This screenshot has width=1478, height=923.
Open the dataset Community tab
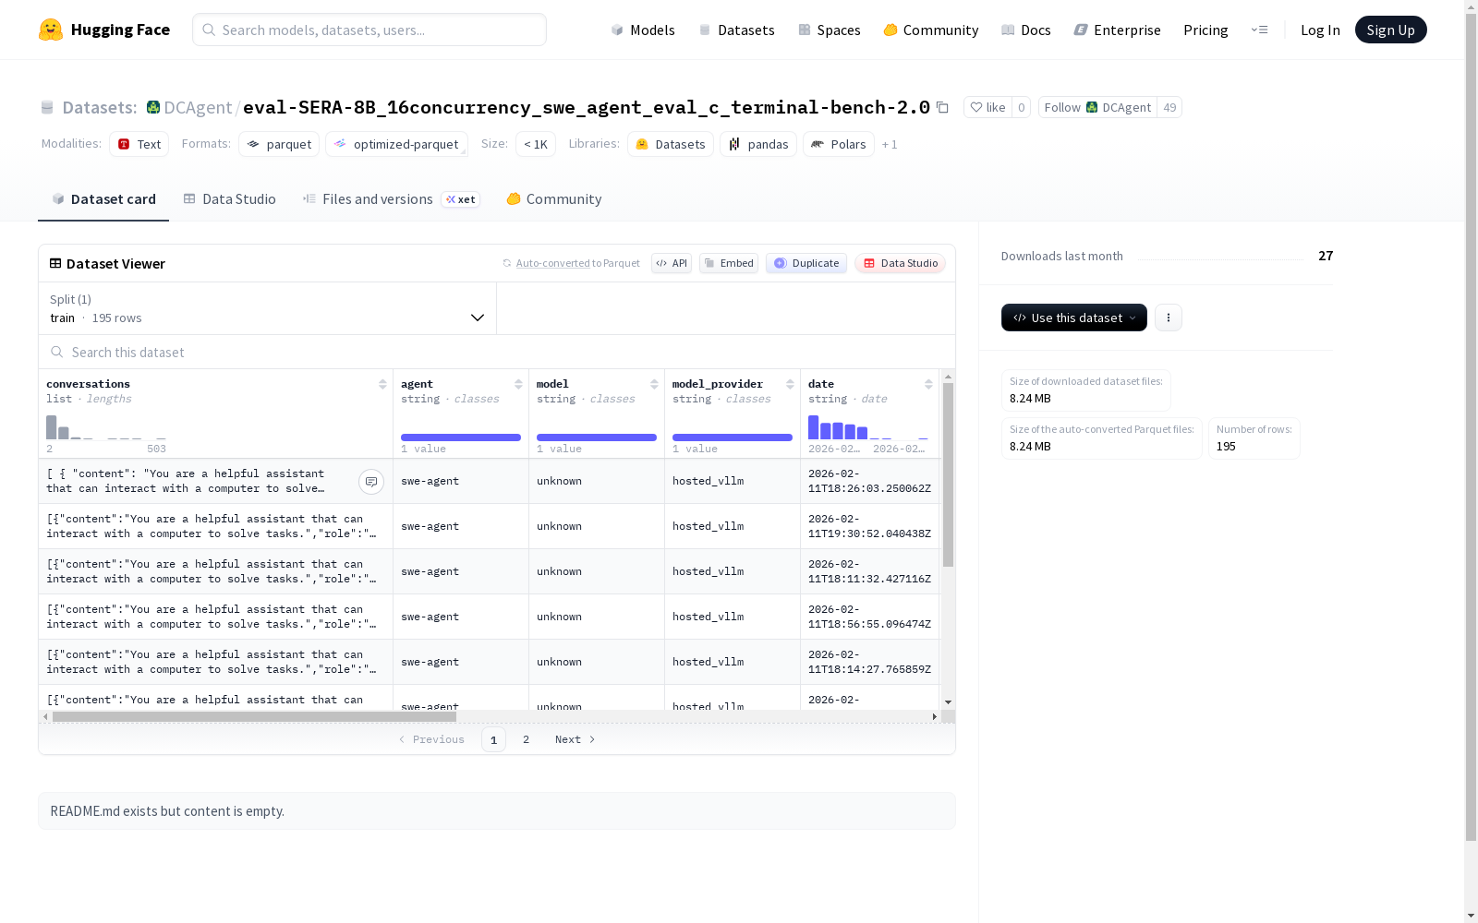[554, 199]
